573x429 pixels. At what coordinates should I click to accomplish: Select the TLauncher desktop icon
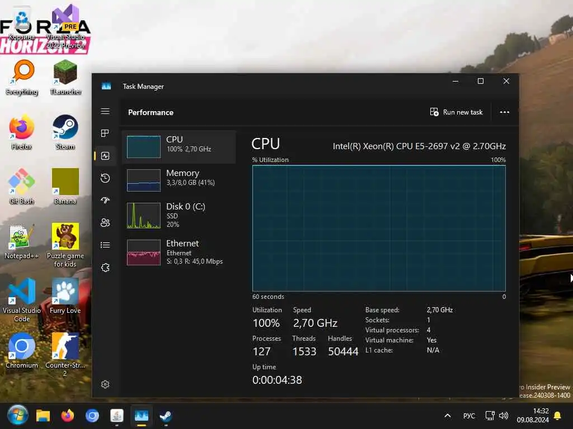point(65,77)
